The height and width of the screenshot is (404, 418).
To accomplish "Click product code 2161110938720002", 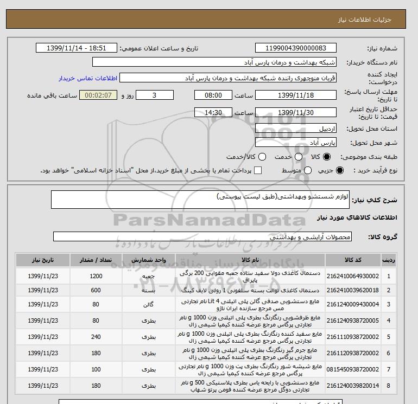I will pos(353,337).
